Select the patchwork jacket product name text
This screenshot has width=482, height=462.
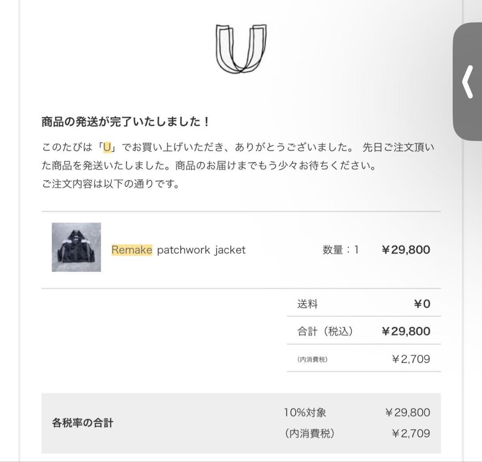201,250
